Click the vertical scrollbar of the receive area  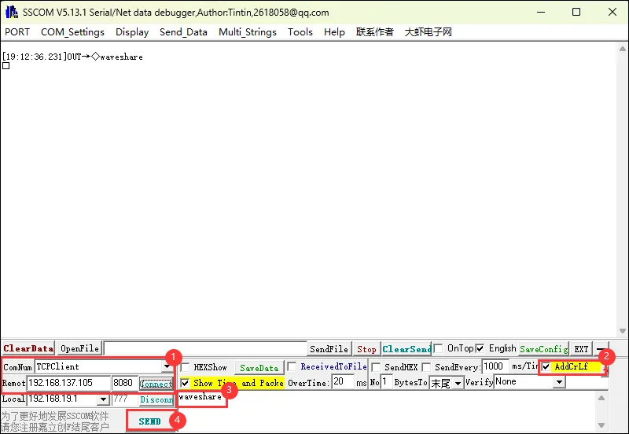tap(621, 189)
